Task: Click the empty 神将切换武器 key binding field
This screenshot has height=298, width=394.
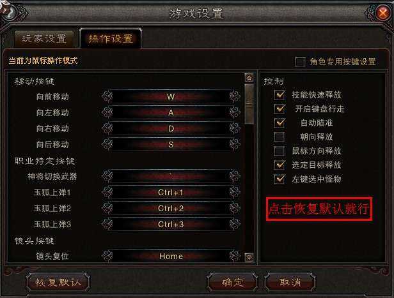Action: (x=171, y=177)
